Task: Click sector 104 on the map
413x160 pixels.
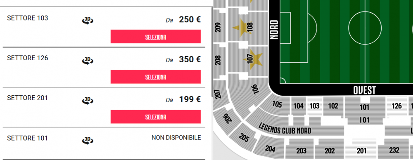Action: [x=299, y=106]
